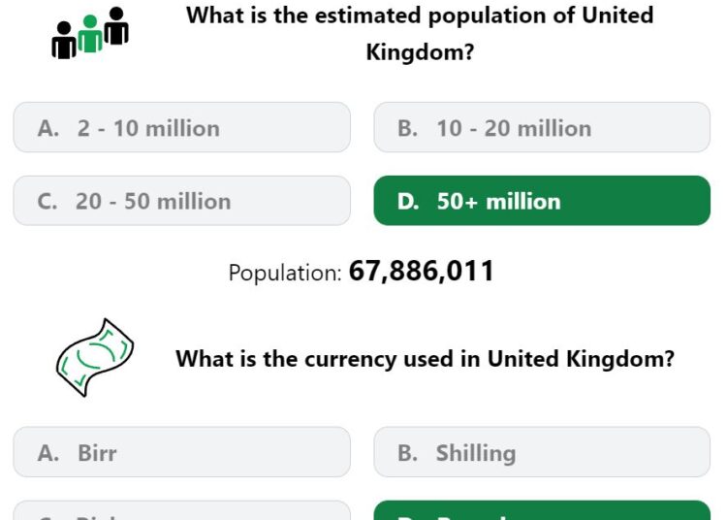727x520 pixels.
Task: Choose Shilling as the currency answer
Action: tap(542, 452)
